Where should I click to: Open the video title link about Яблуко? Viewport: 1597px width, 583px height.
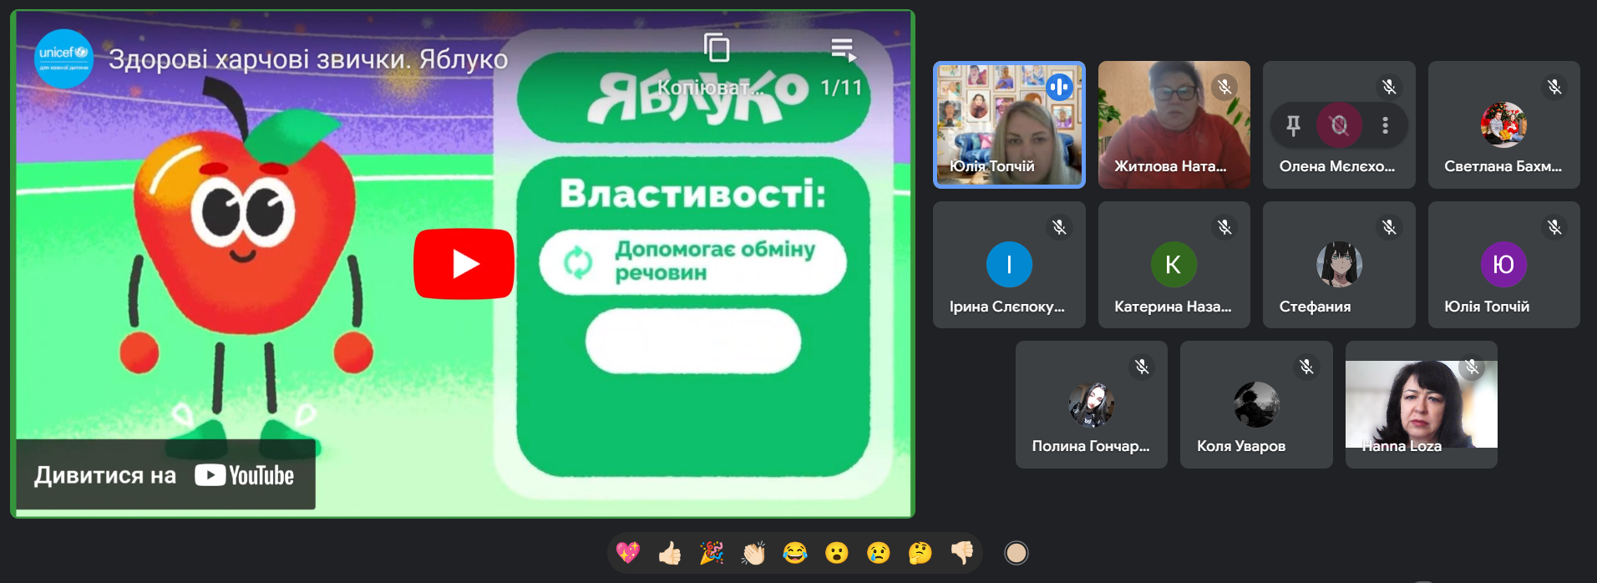coord(307,59)
